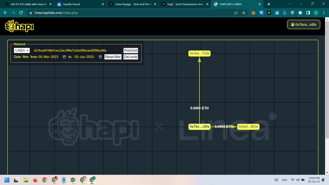The image size is (329, 185).
Task: Close the HAPILABS x LINEA tab
Action: click(259, 4)
